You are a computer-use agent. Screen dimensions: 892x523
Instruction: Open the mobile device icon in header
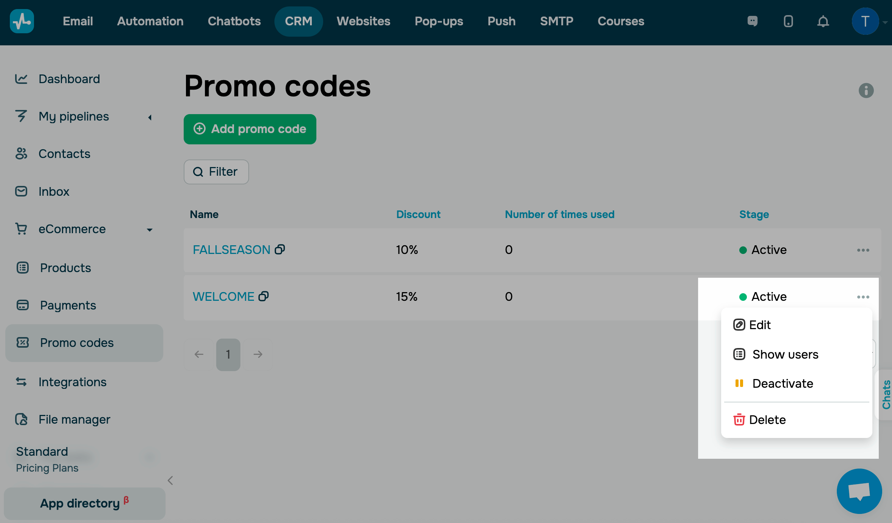(788, 21)
